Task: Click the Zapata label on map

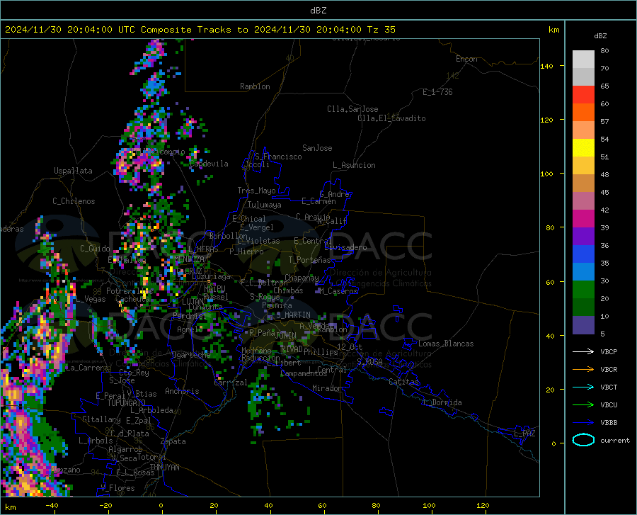Action: coord(173,441)
